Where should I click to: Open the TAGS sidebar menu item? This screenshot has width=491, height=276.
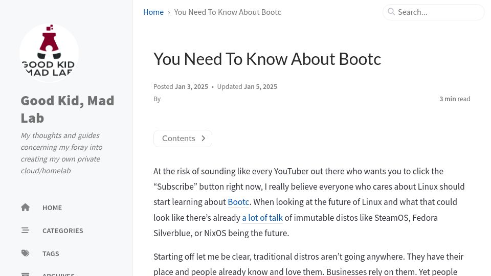(51, 254)
